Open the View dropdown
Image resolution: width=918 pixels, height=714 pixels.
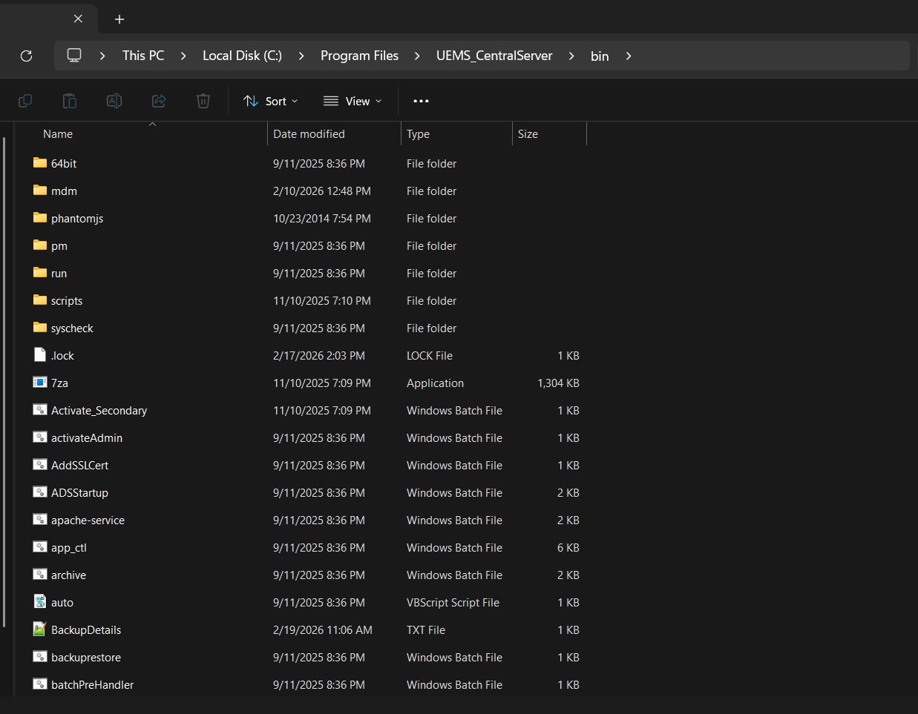(x=353, y=101)
